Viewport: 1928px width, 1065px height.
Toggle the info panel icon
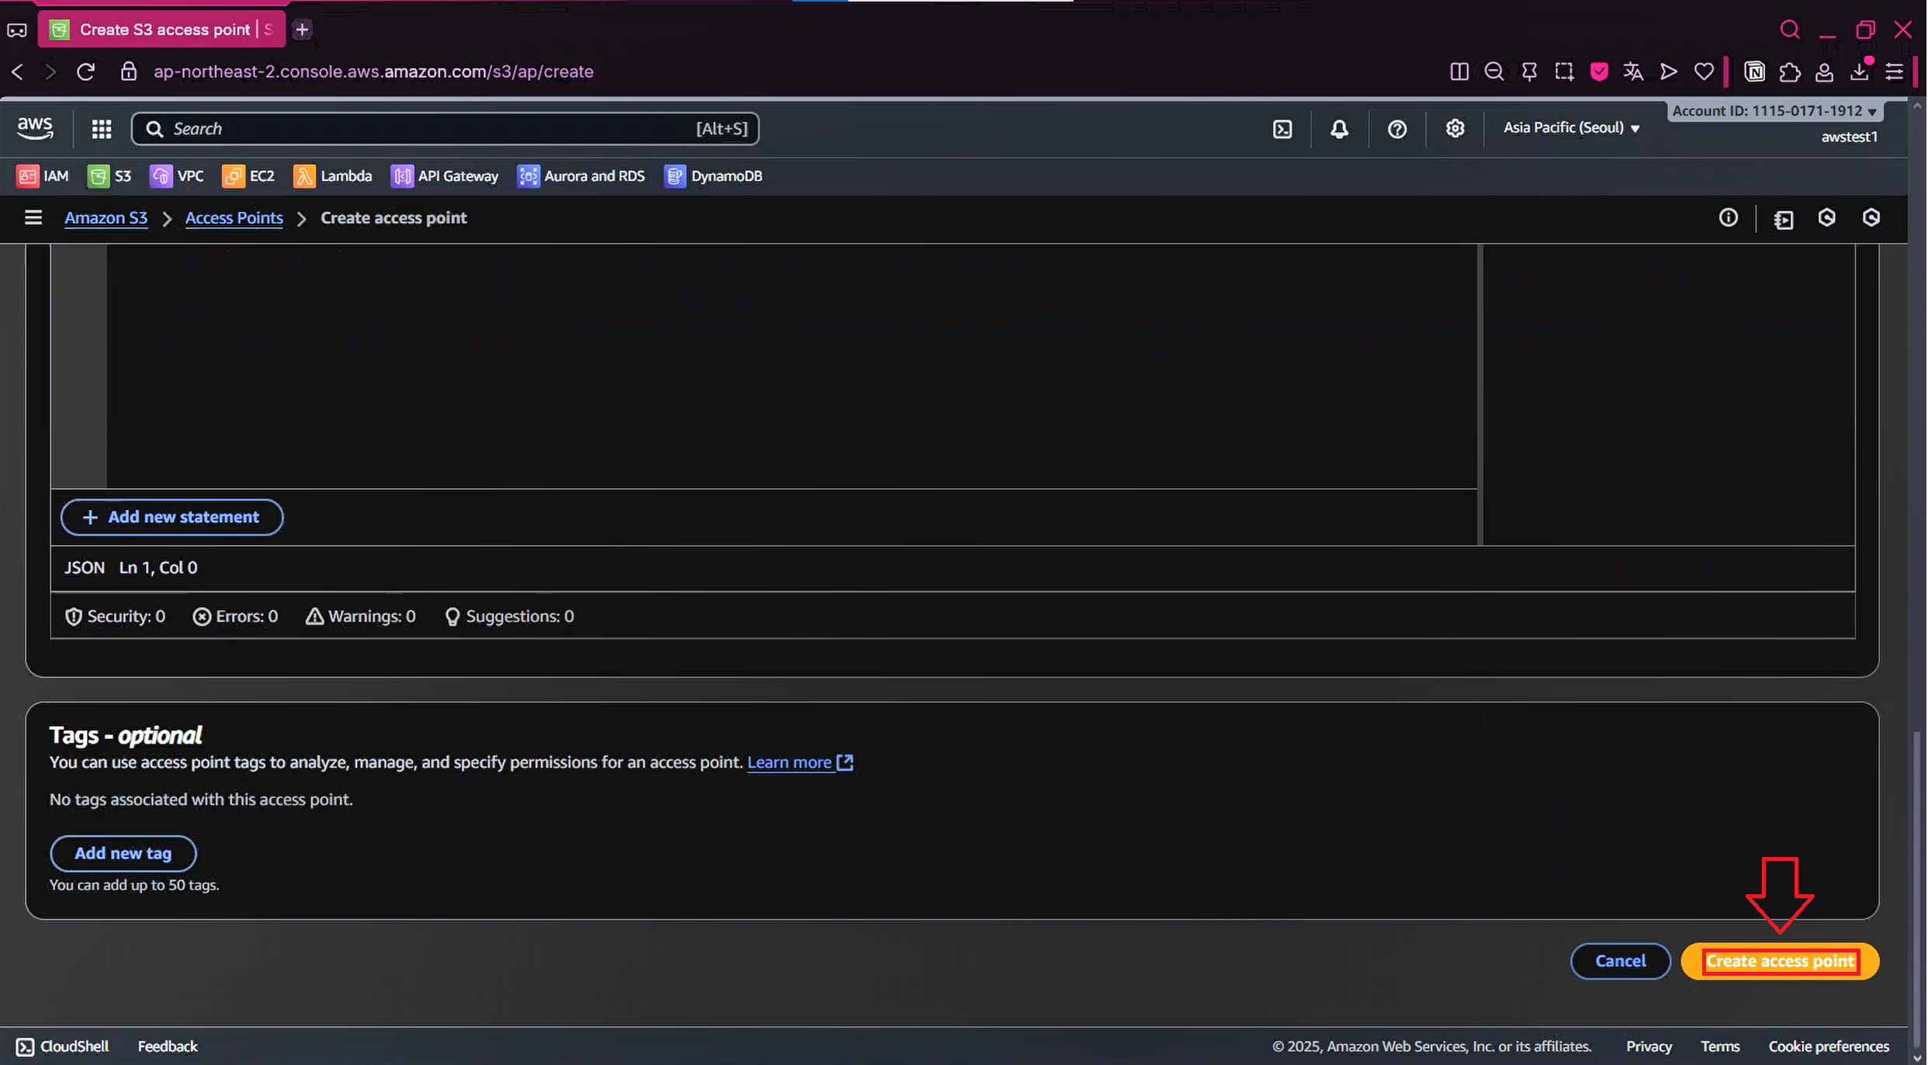(x=1728, y=218)
